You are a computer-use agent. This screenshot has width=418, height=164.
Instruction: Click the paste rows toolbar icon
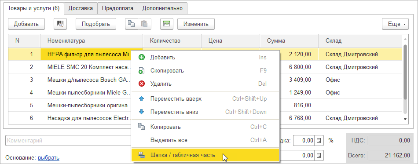point(144,24)
